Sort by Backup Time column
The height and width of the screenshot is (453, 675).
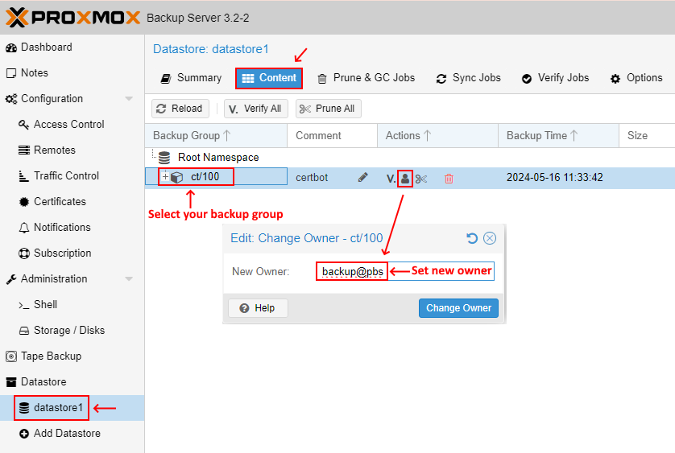559,136
